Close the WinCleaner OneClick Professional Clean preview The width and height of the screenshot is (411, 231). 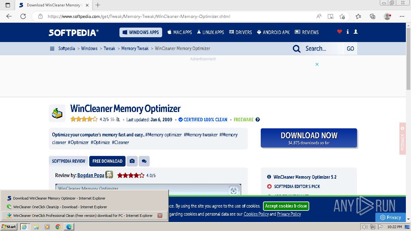pyautogui.click(x=160, y=216)
